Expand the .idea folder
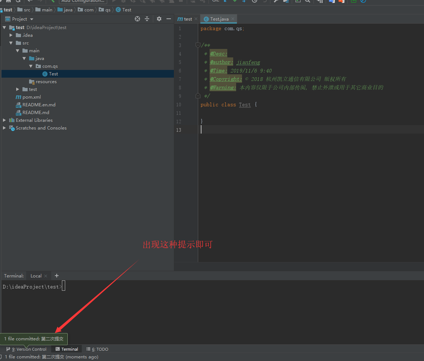 [x=11, y=35]
